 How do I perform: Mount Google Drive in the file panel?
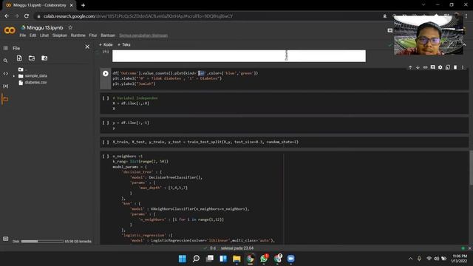pos(44,58)
